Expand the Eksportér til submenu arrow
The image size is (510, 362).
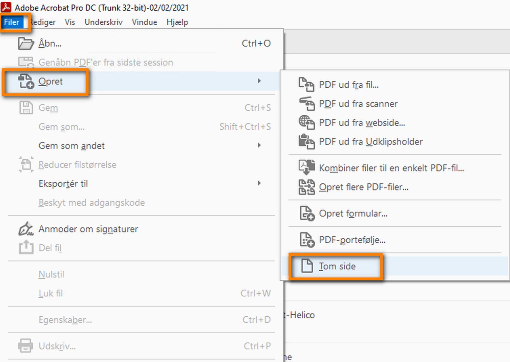click(259, 183)
